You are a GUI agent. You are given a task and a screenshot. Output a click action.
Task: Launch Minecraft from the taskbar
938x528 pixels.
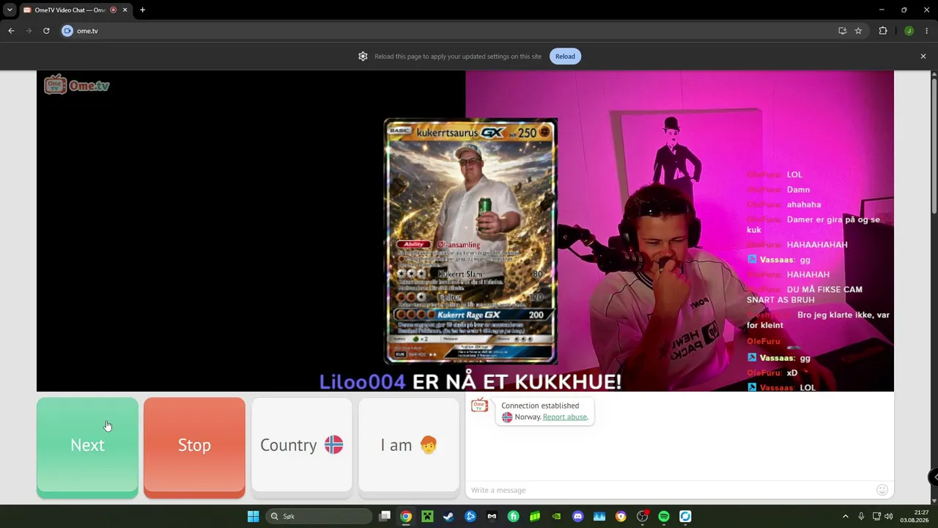(427, 516)
